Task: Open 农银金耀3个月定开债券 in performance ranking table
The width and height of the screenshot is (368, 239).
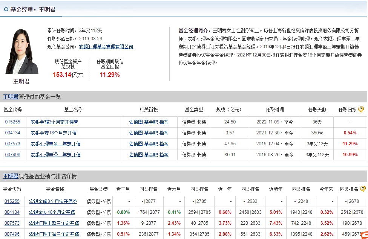Action: click(53, 201)
